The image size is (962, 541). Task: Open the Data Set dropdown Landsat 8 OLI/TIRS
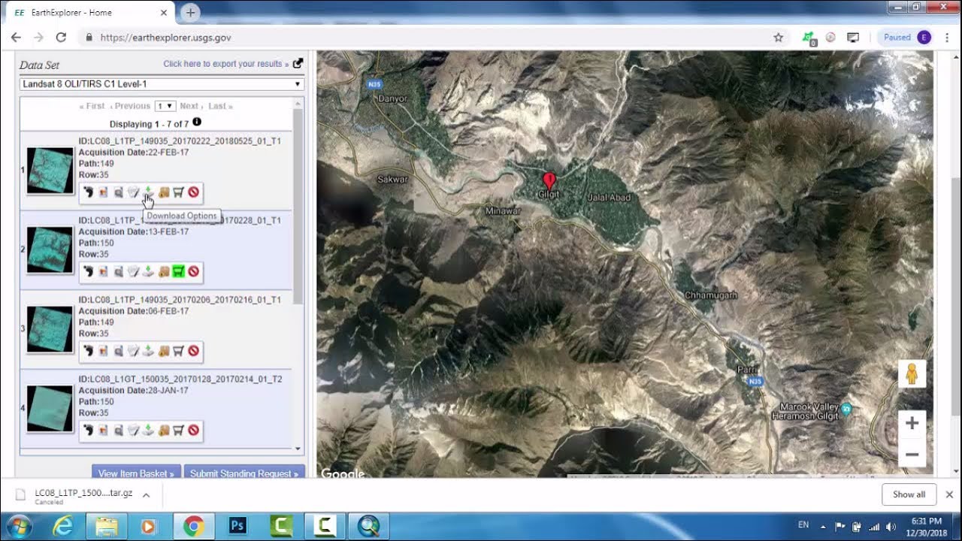162,84
